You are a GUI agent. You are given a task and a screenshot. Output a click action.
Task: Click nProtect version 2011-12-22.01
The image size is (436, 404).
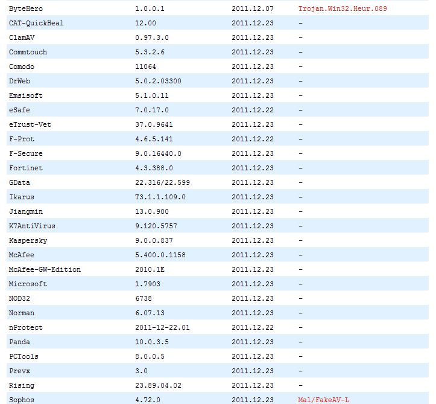tap(162, 327)
